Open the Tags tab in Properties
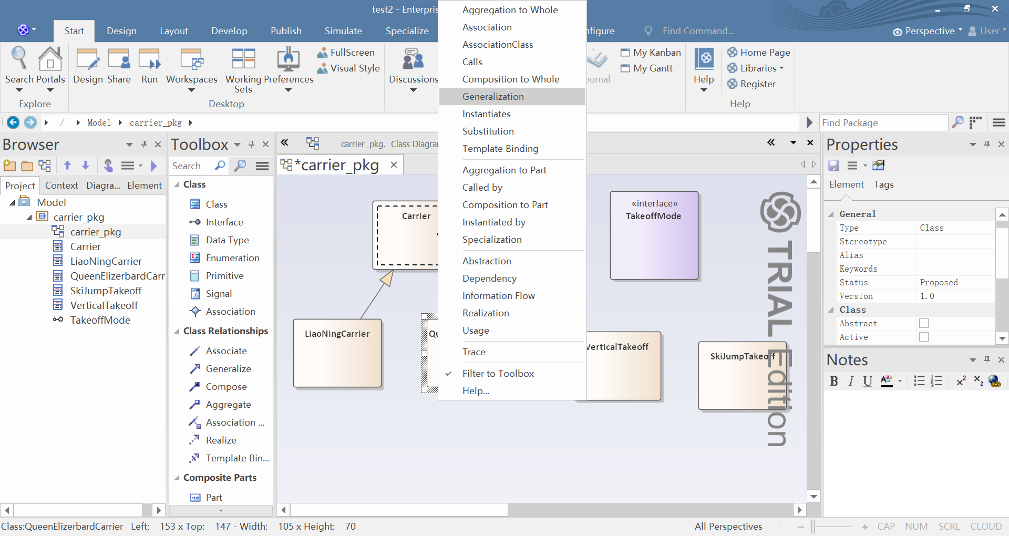The image size is (1009, 536). pos(883,184)
